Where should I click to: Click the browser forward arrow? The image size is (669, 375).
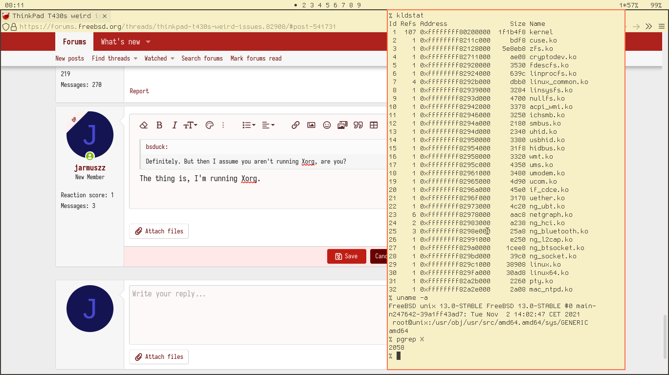[x=636, y=26]
